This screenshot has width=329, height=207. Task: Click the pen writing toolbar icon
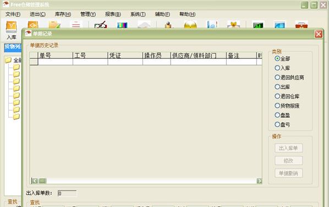pyautogui.click(x=101, y=25)
